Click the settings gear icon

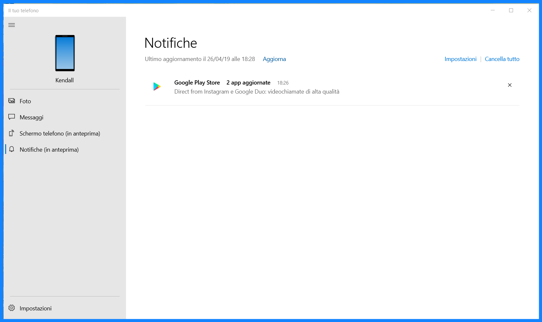point(12,308)
